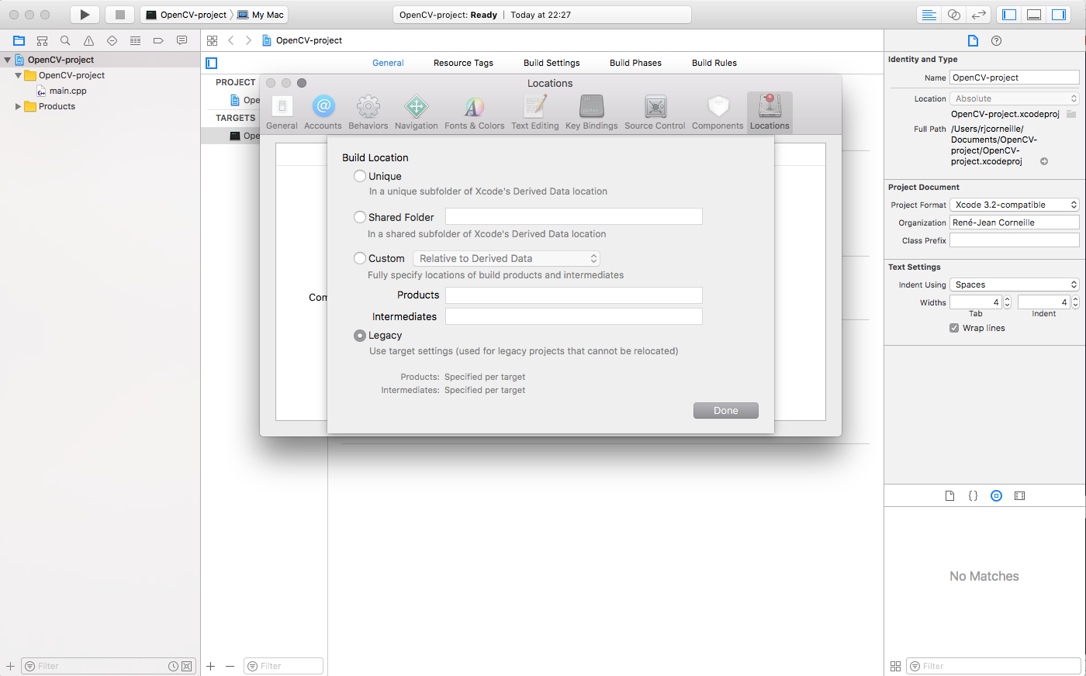Choose My Mac run destination
The width and height of the screenshot is (1086, 676).
pos(261,15)
